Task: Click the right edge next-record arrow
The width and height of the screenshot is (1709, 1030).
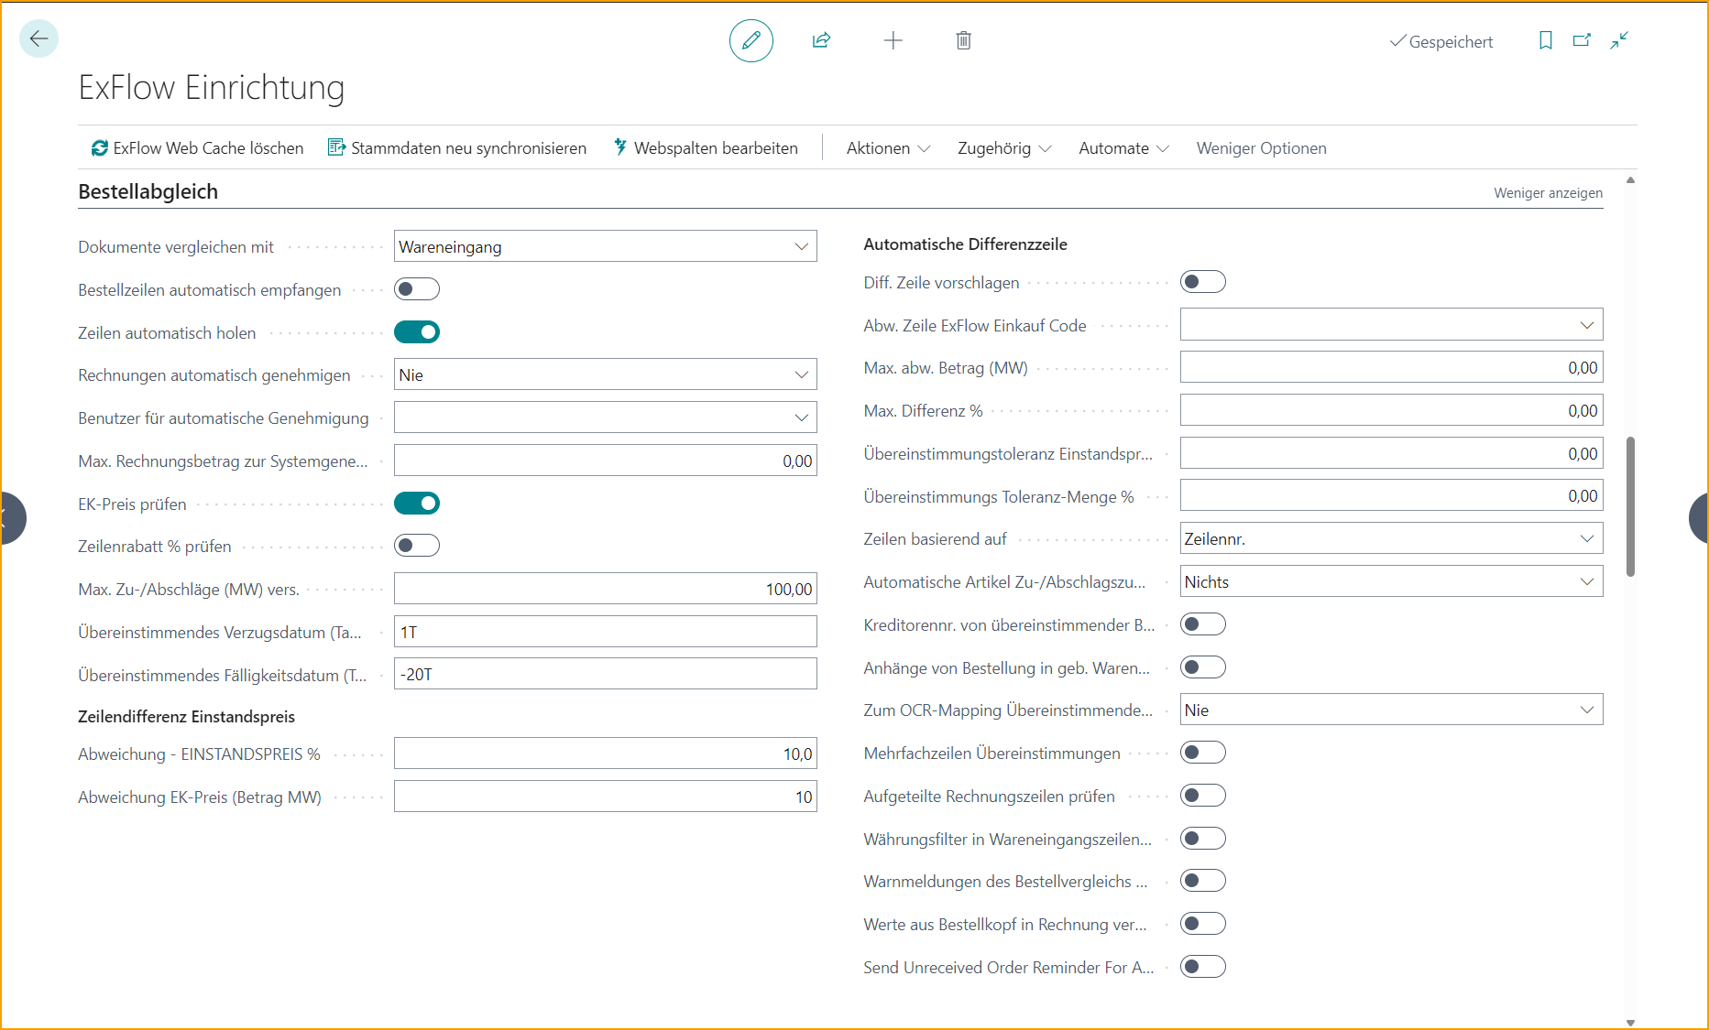Action: 1698,518
